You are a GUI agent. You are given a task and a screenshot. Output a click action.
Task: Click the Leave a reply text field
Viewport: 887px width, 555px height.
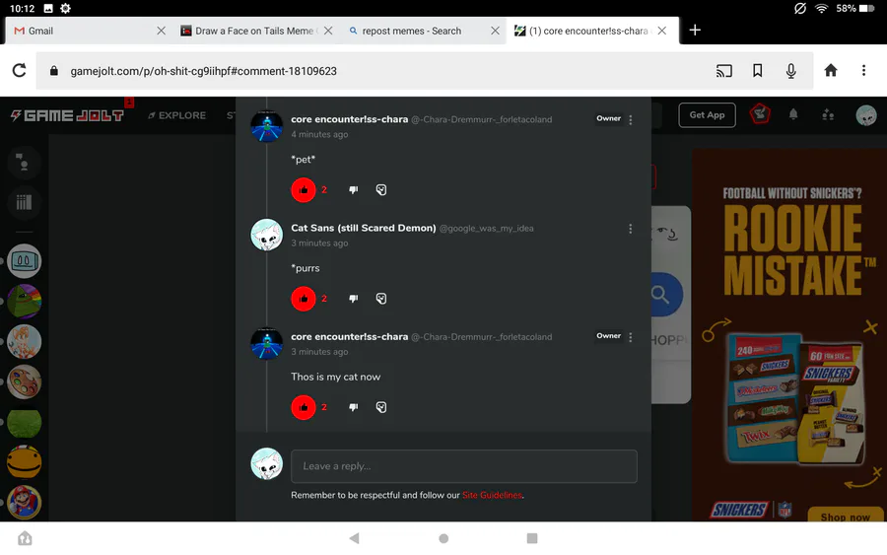464,466
